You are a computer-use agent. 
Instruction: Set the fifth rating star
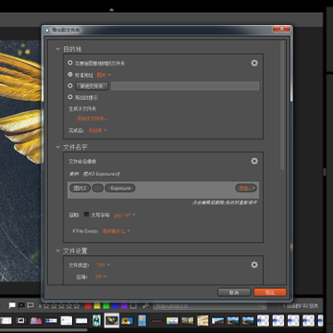77,306
